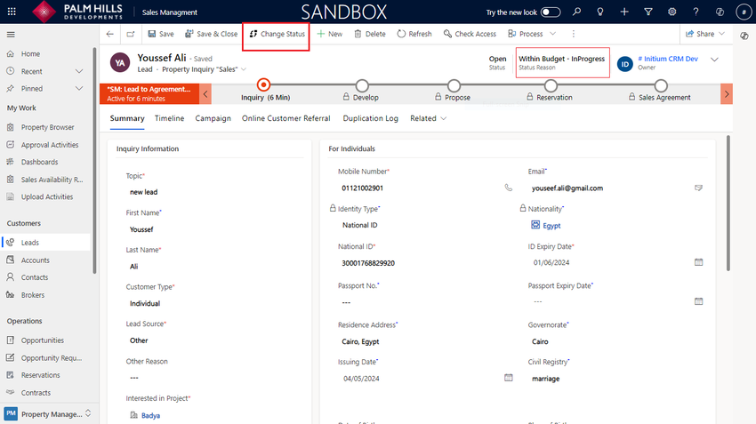Screen dimensions: 756x424
Task: Click the Topic input field
Action: 213,192
